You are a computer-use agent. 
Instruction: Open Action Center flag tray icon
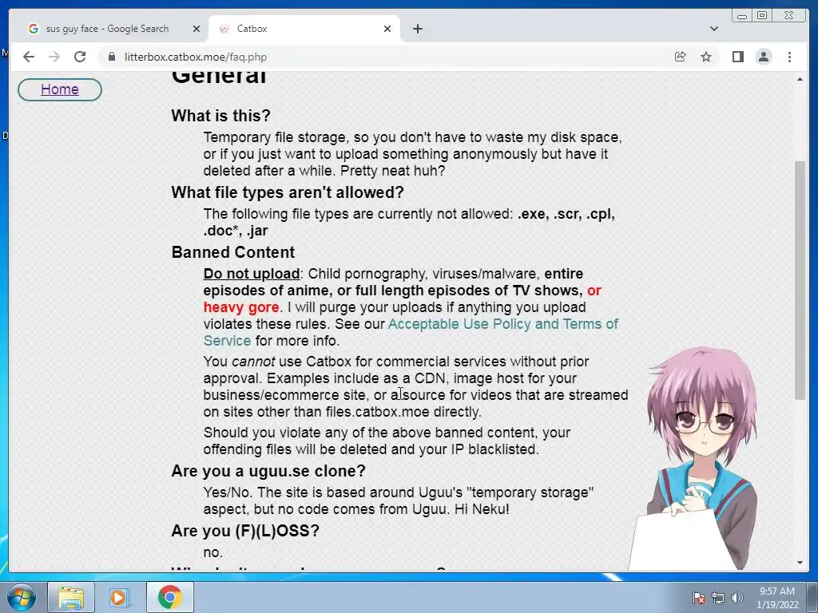point(698,598)
